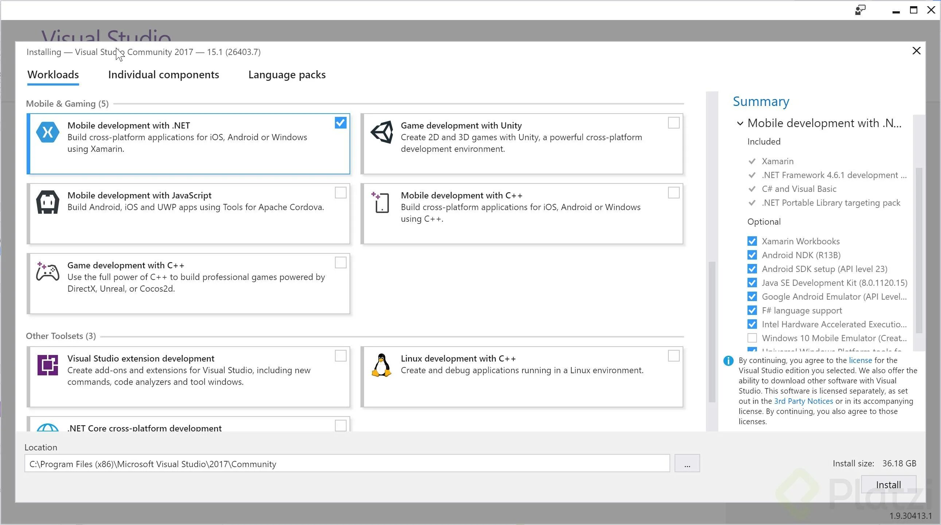Check Game development with Unity workload
Image resolution: width=941 pixels, height=525 pixels.
(673, 123)
